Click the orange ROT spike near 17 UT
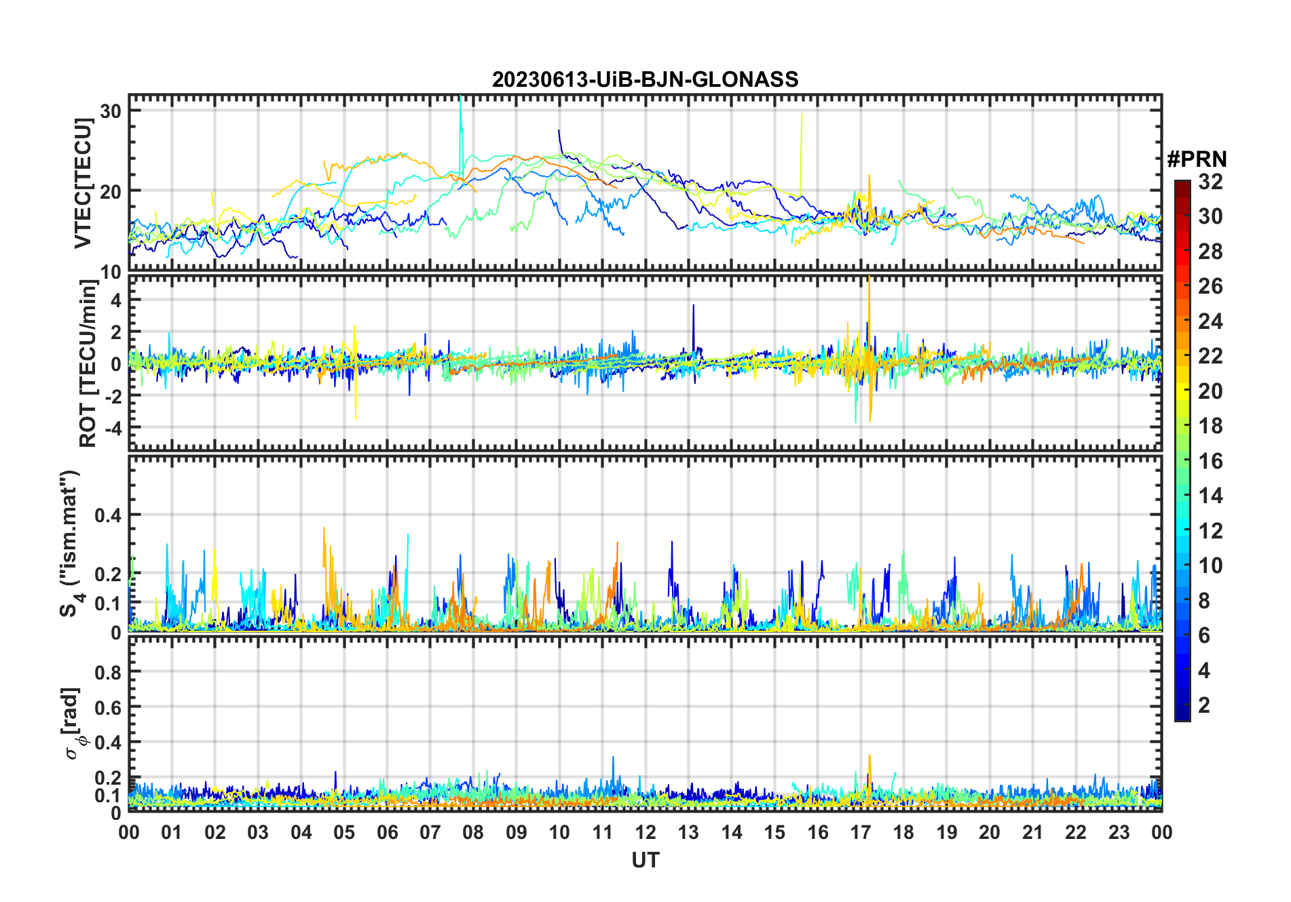1291x902 pixels. point(869,298)
